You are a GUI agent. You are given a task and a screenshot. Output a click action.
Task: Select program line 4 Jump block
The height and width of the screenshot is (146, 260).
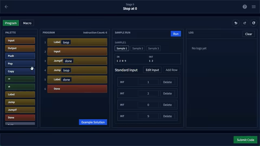tap(77, 70)
